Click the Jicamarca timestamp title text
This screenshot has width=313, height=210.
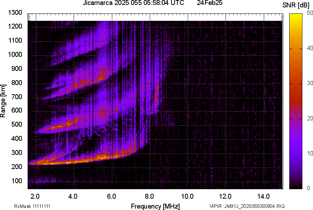133,3
